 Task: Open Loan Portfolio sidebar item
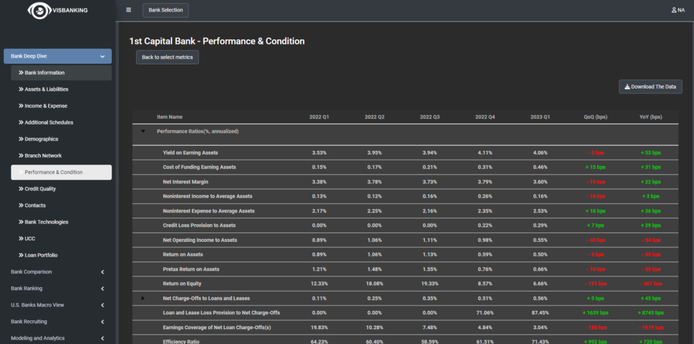coord(41,255)
